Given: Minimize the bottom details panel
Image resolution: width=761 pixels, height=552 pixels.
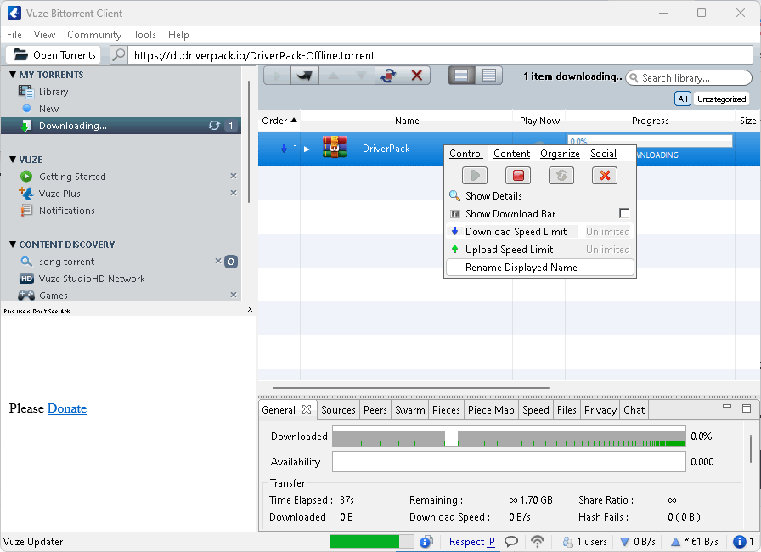Looking at the screenshot, I should click(x=726, y=407).
